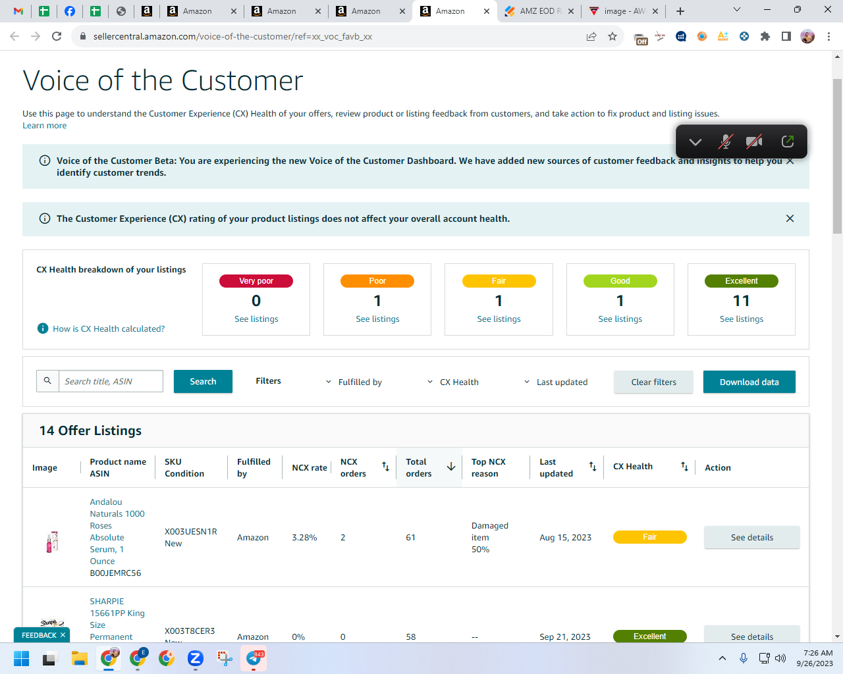Go back to the previous page
This screenshot has width=843, height=674.
(14, 36)
